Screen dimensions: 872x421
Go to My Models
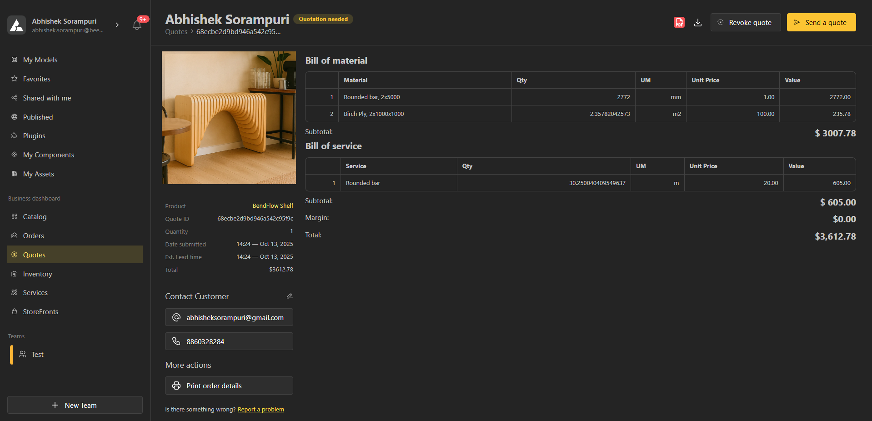pos(40,60)
